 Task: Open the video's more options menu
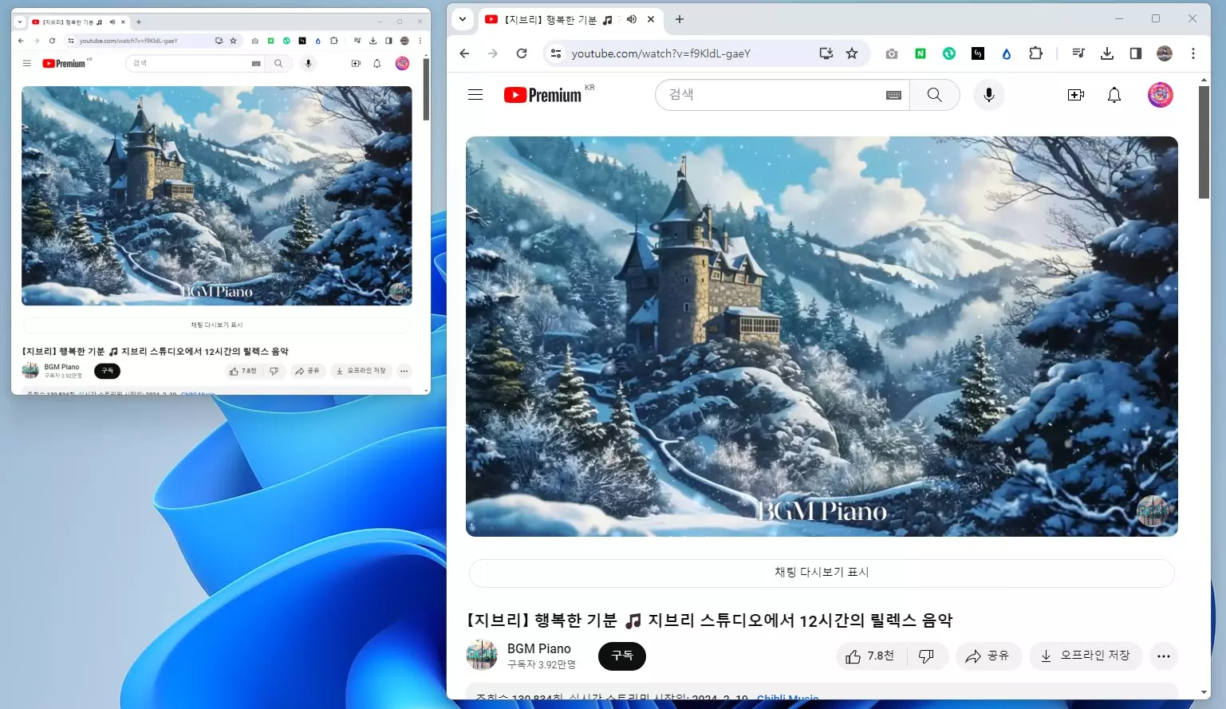pos(1164,656)
